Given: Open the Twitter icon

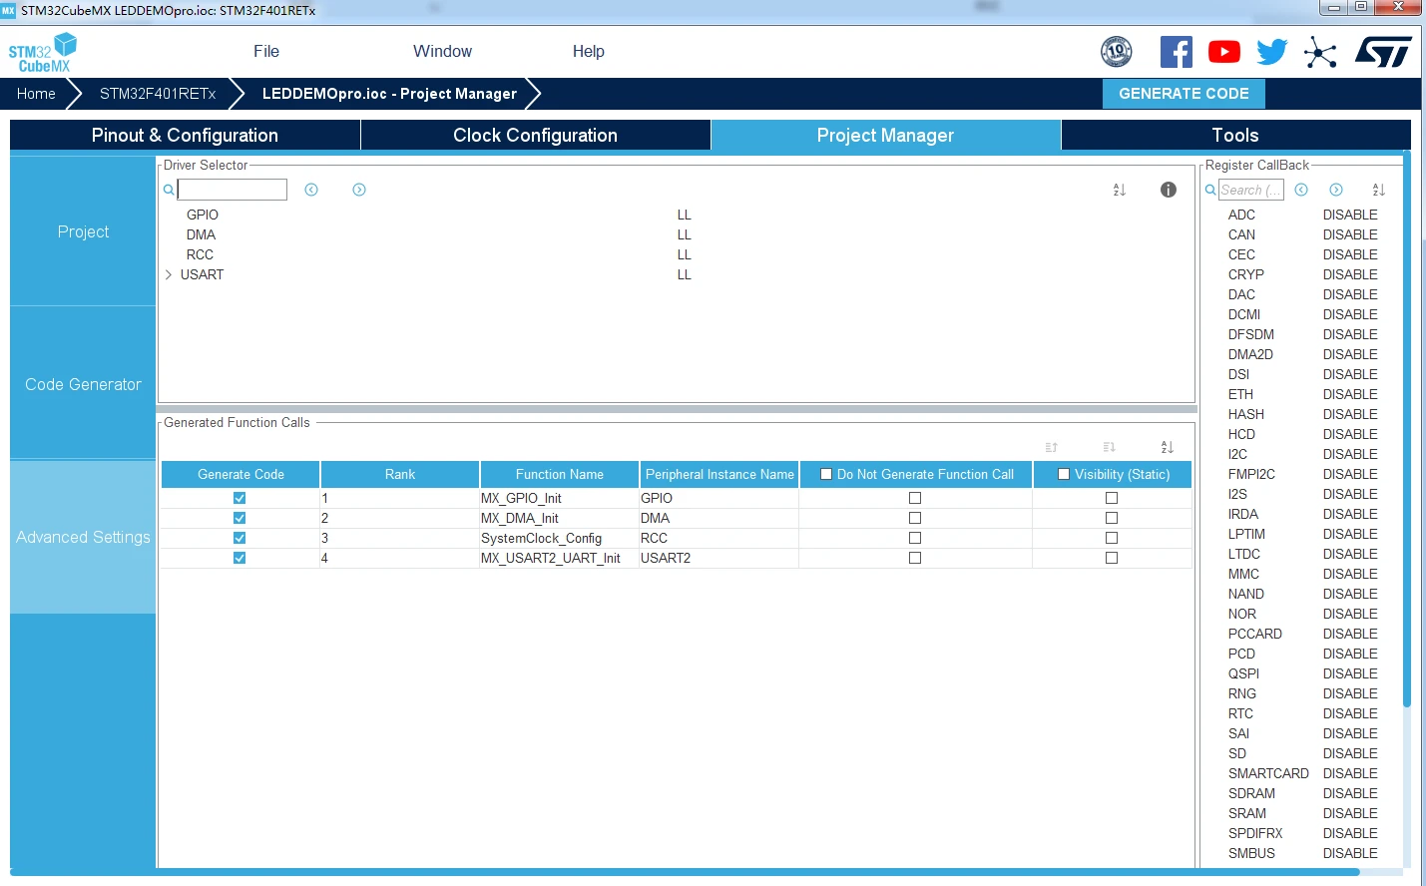Looking at the screenshot, I should click(x=1271, y=52).
